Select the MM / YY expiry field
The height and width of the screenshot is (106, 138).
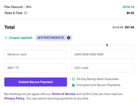coord(36,68)
